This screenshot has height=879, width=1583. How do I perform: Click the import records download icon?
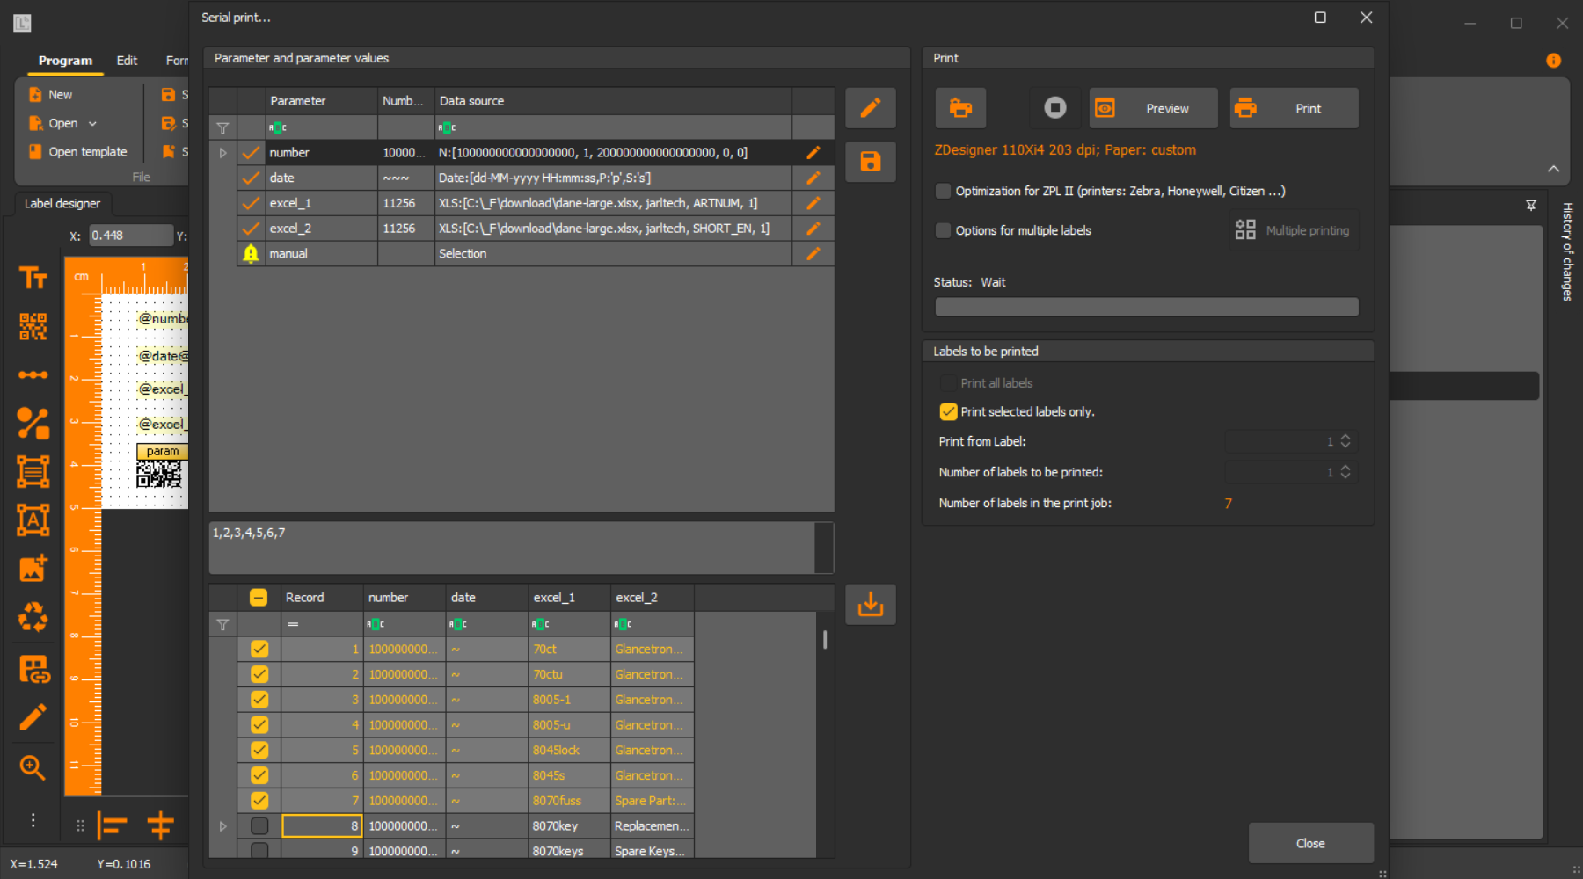coord(870,605)
